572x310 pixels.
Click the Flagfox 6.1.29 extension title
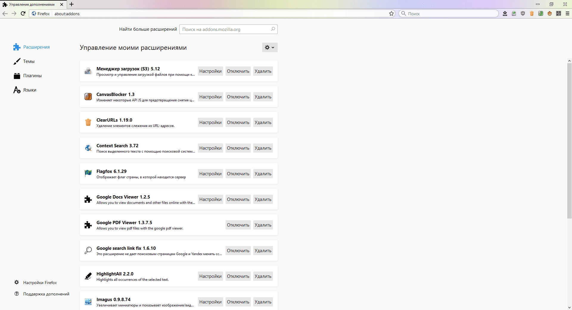(111, 171)
